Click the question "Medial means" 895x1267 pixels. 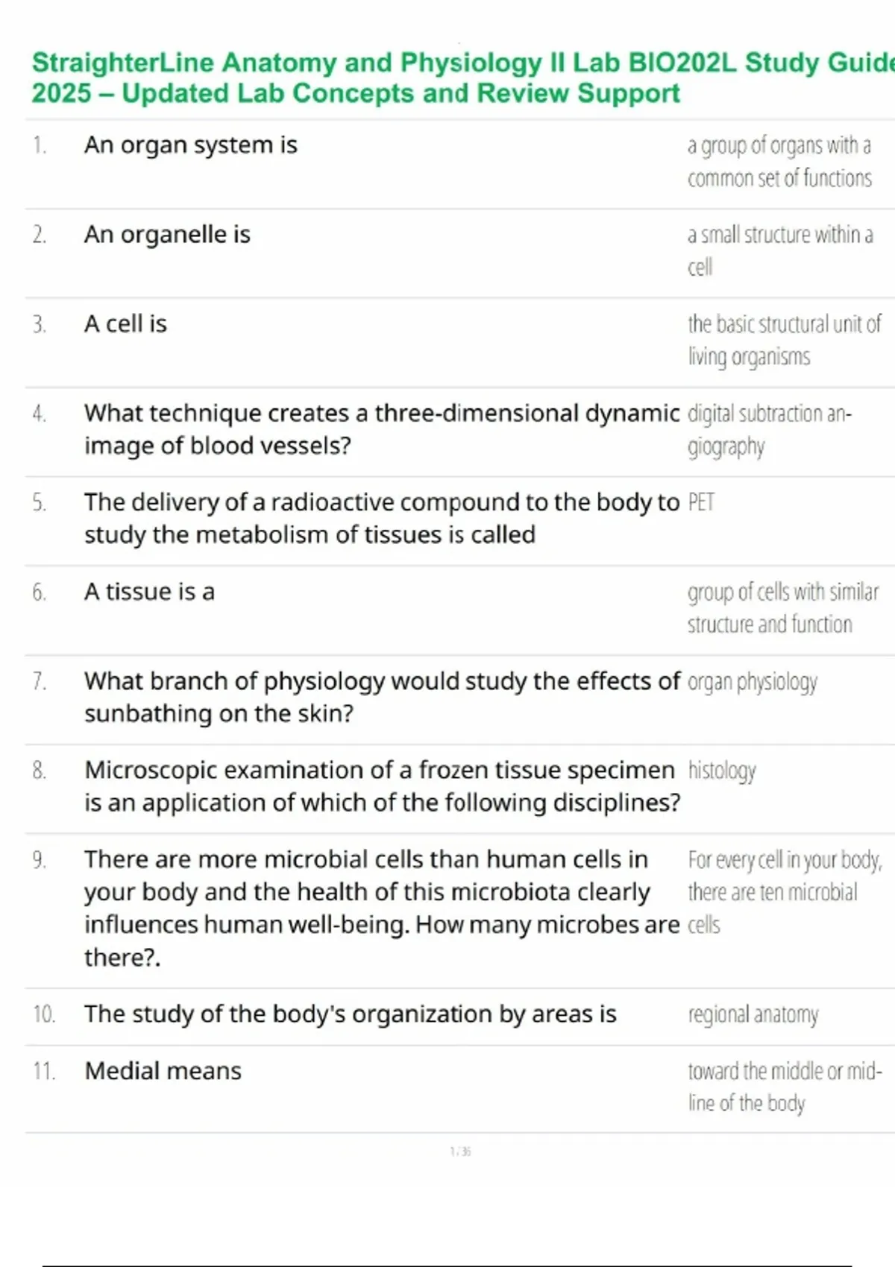click(x=163, y=1071)
